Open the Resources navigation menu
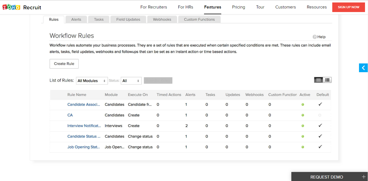 [316, 7]
